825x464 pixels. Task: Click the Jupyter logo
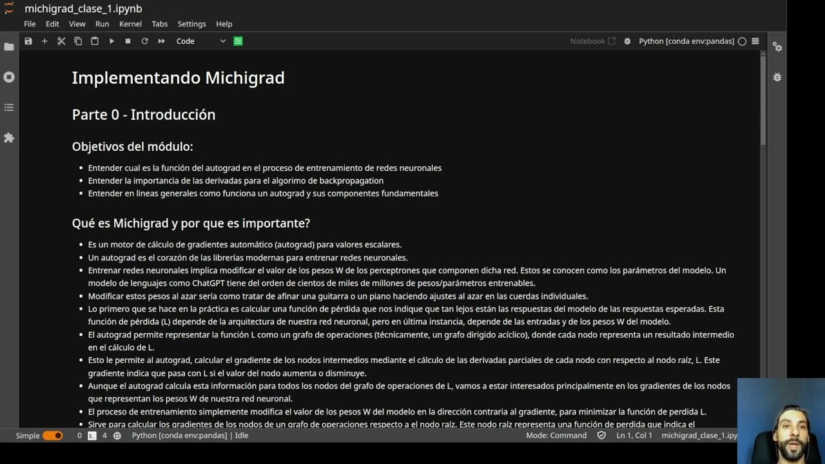point(9,8)
